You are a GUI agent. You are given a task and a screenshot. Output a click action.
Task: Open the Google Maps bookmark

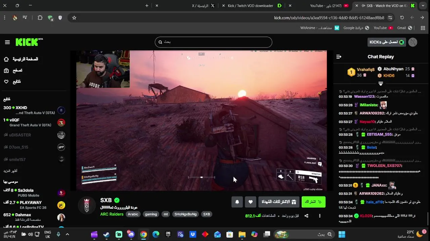pos(356,28)
